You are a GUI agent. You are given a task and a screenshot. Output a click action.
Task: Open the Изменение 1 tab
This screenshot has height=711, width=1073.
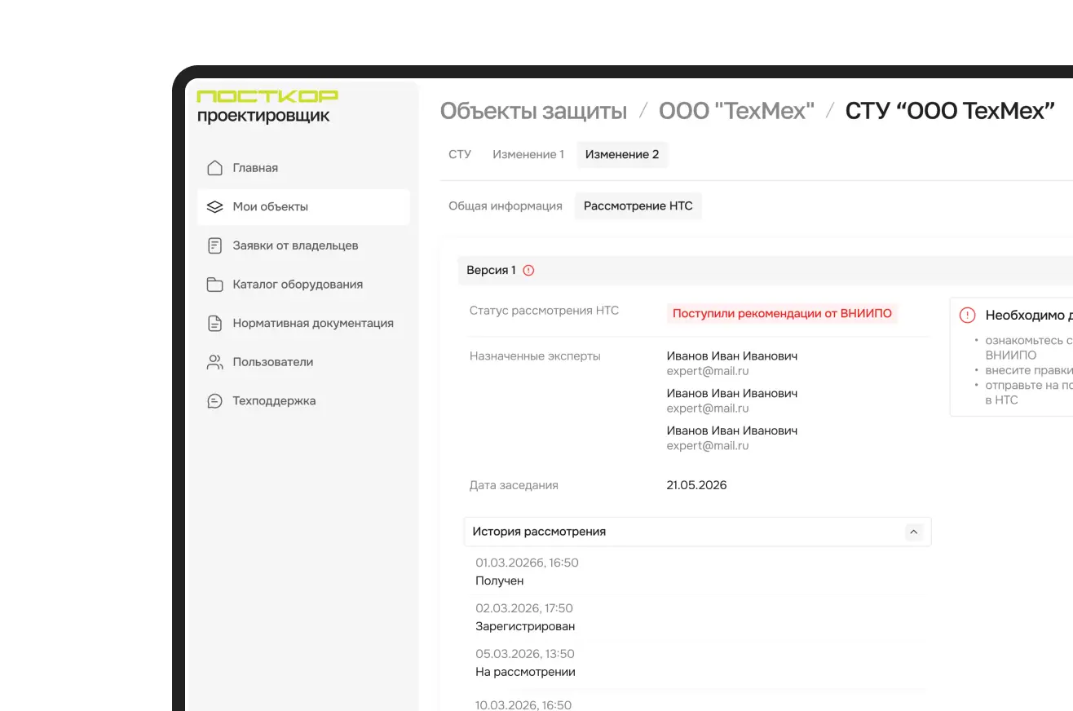(x=528, y=155)
